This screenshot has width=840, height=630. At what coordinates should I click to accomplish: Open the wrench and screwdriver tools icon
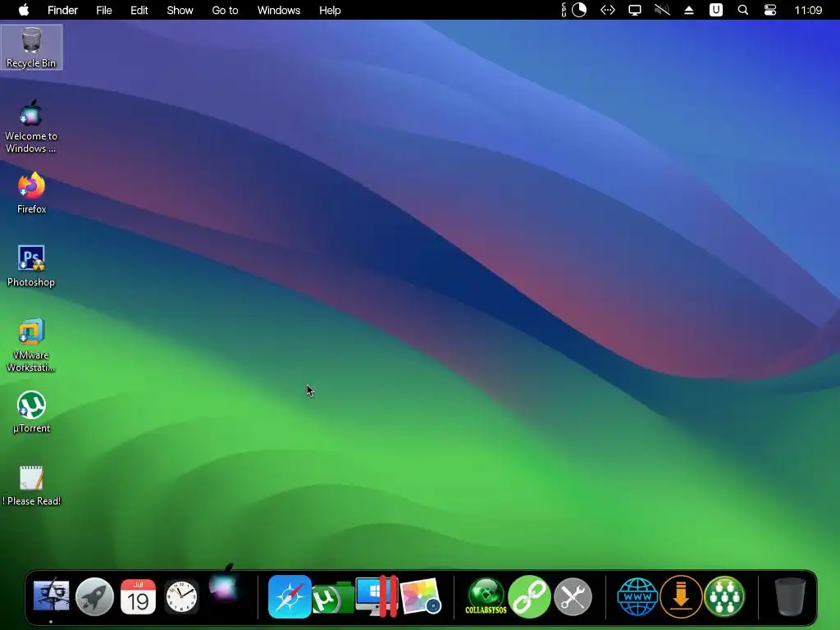pyautogui.click(x=573, y=596)
